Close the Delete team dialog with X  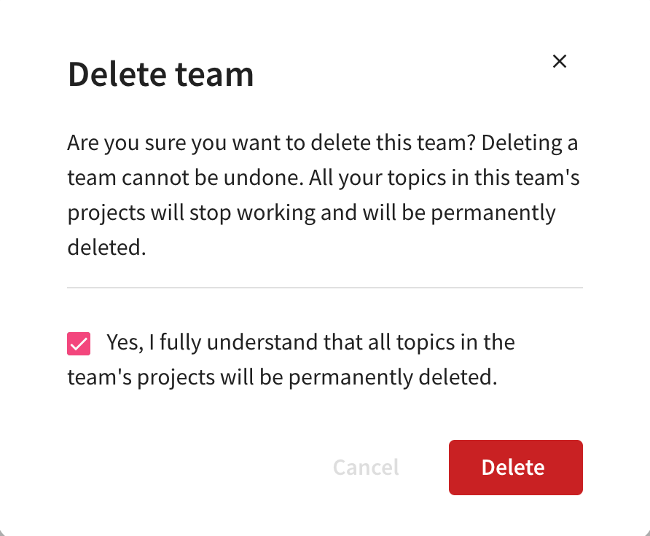[559, 62]
